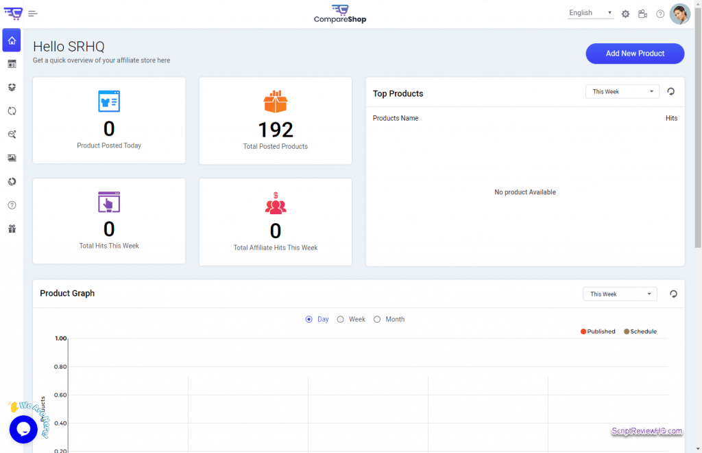Viewport: 702px width, 453px height.
Task: Toggle the hamburger sidebar menu
Action: click(33, 14)
